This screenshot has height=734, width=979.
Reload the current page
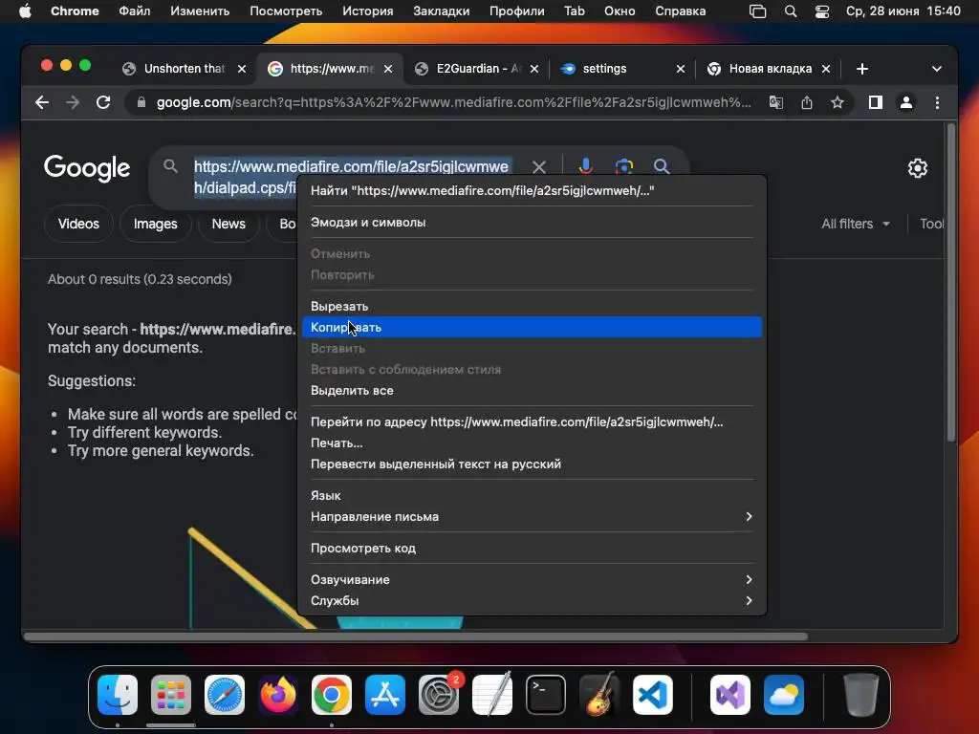tap(103, 102)
